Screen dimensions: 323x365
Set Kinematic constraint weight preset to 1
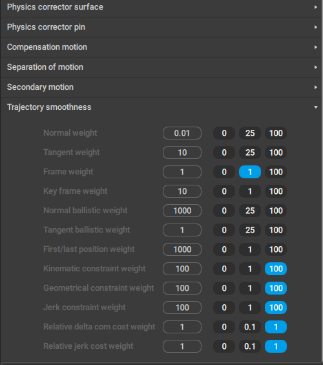pos(250,269)
